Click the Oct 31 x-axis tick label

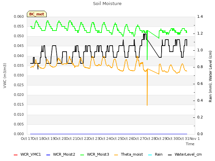pyautogui.click(x=184, y=139)
